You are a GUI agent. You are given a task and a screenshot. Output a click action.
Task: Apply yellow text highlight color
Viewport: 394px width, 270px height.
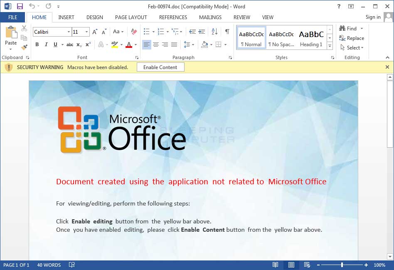(x=115, y=45)
